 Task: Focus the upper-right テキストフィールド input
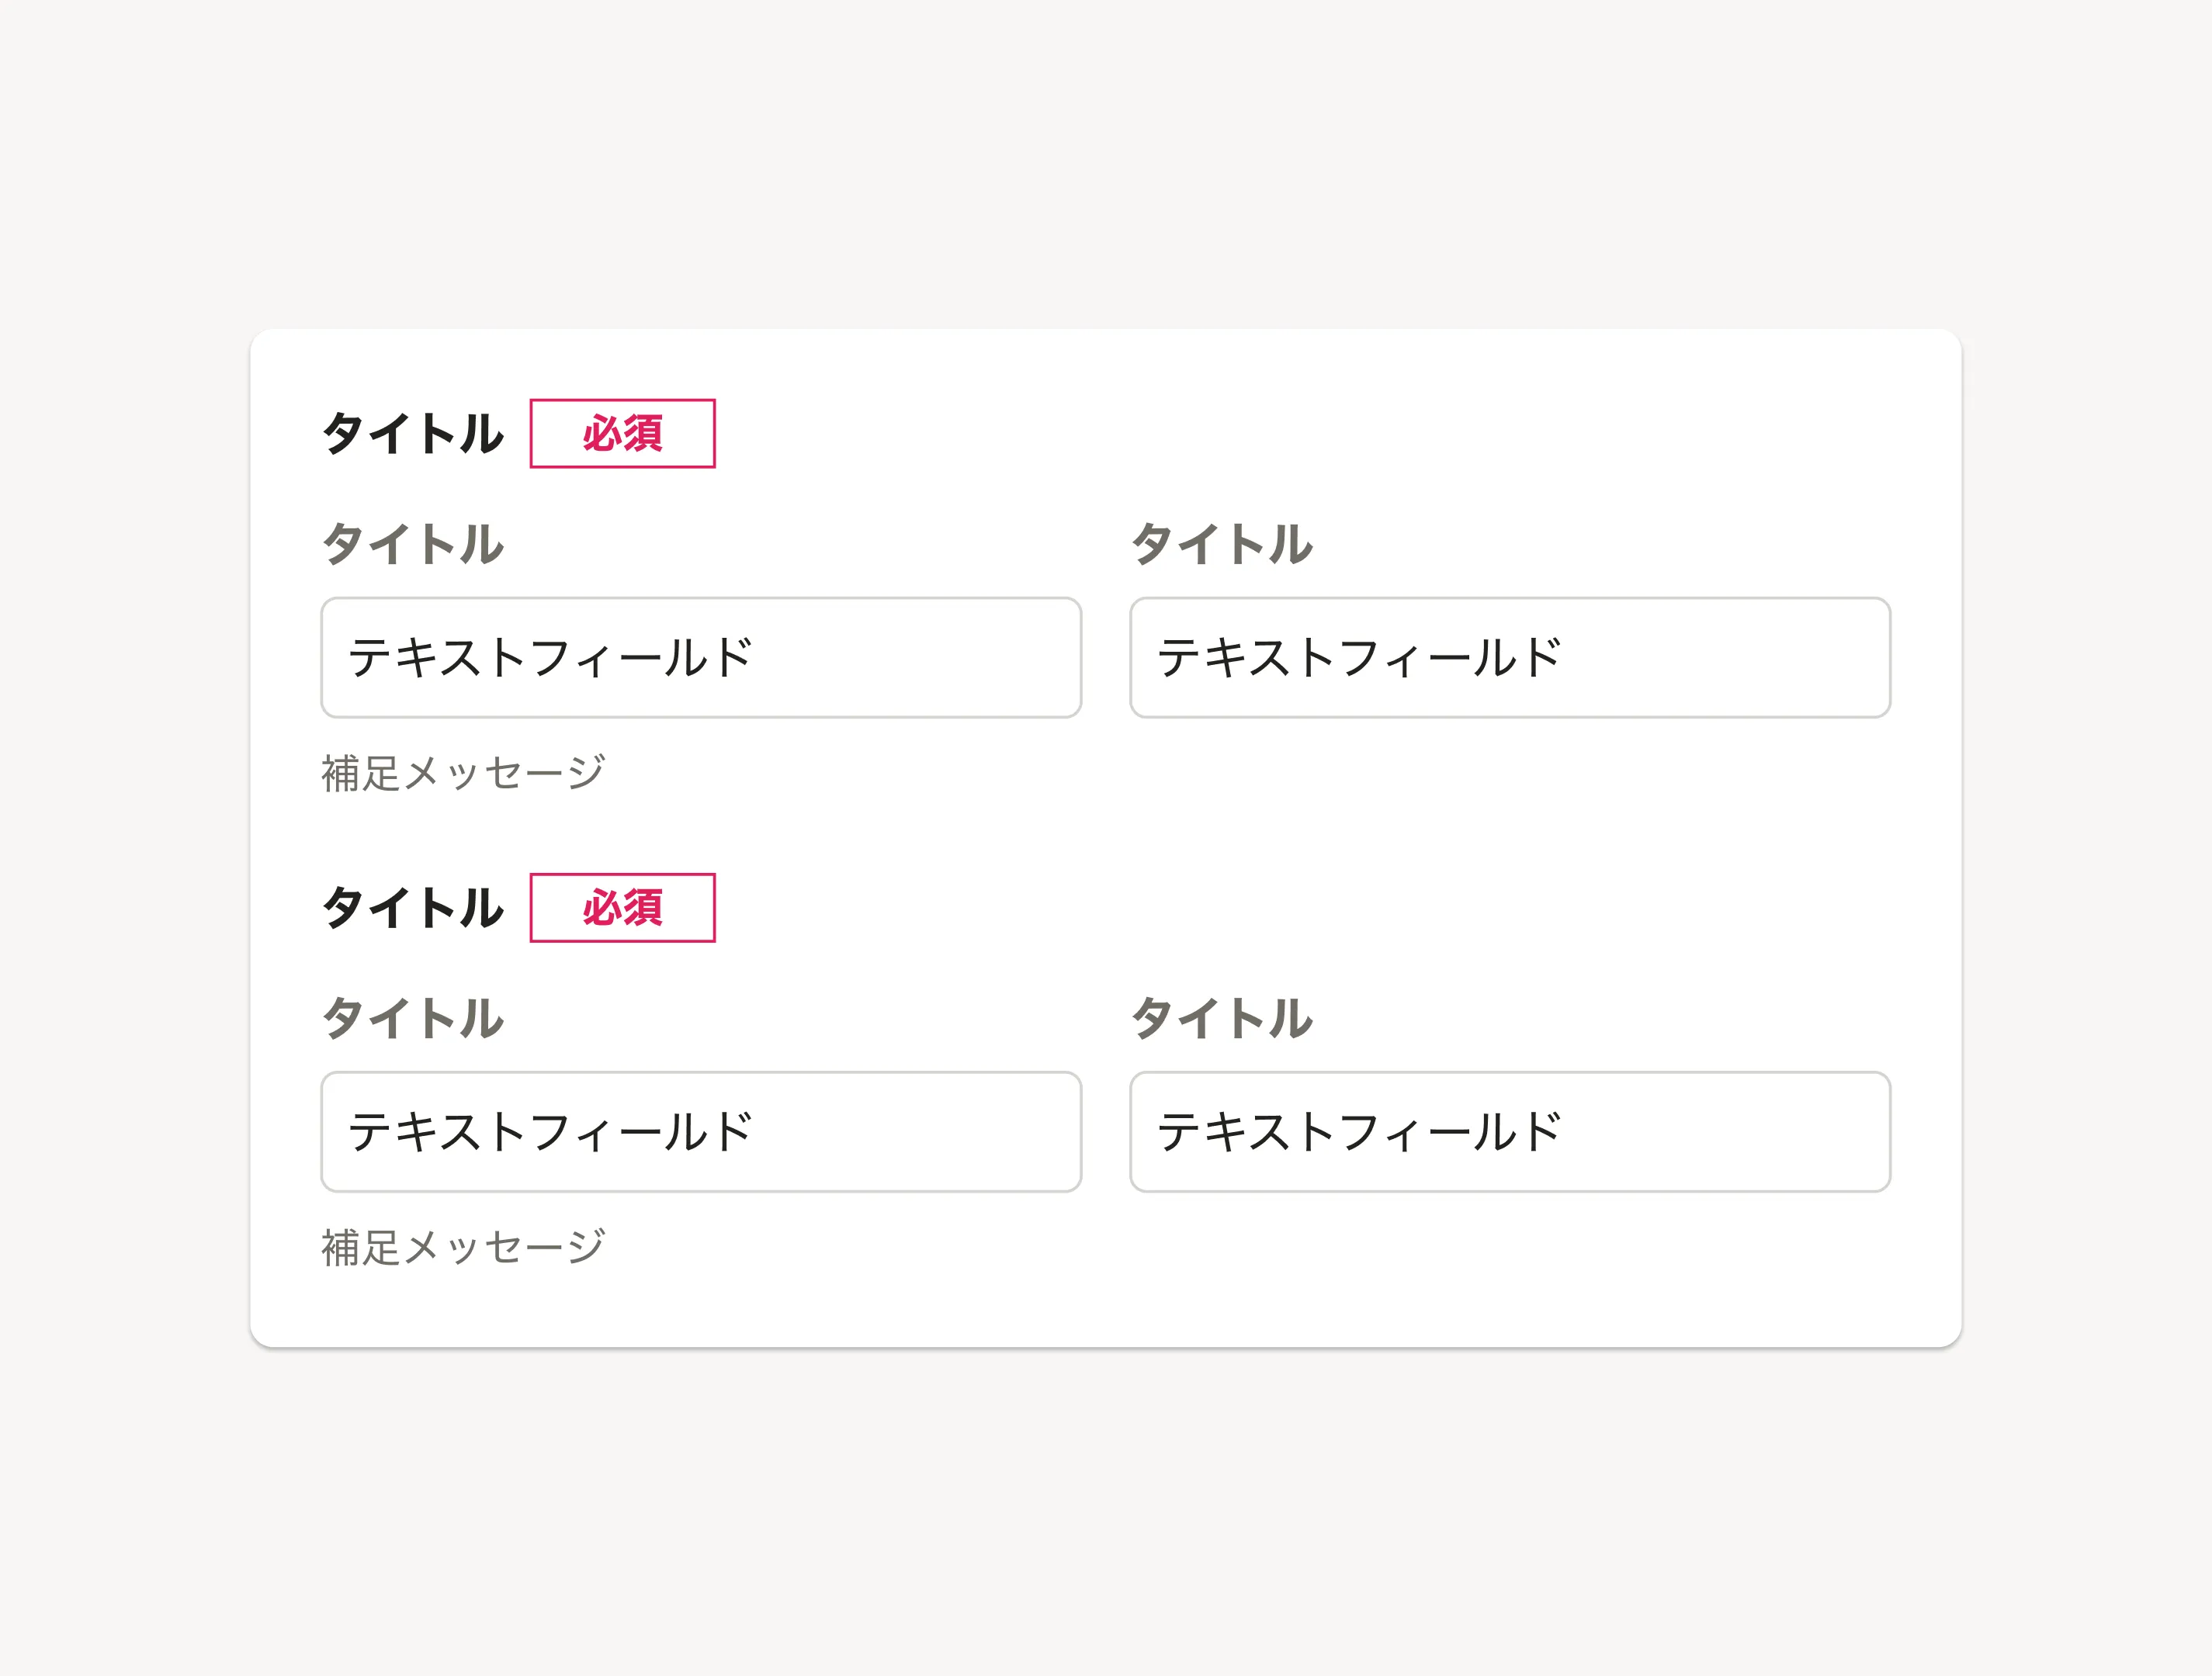pos(1509,657)
